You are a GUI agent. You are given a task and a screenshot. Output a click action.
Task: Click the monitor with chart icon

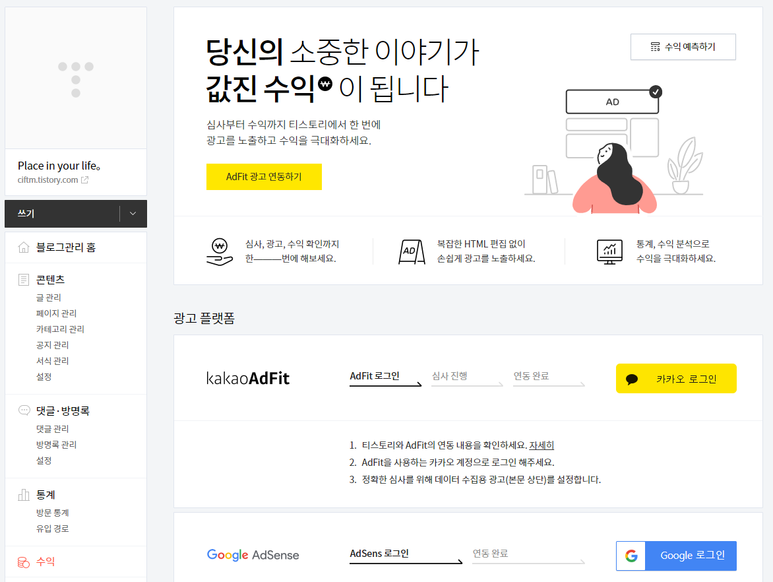(609, 251)
